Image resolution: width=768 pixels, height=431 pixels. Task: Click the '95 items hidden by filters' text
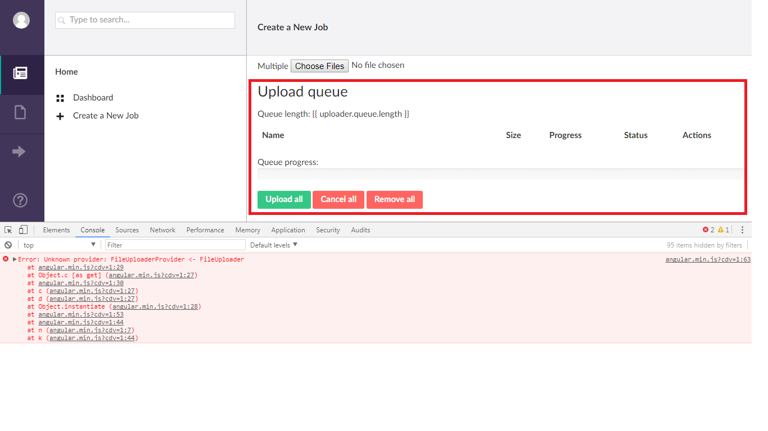pos(704,245)
